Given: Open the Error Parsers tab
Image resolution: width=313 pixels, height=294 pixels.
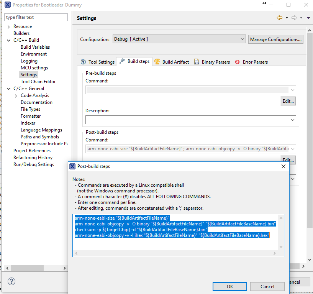Looking at the screenshot, I should coord(251,62).
